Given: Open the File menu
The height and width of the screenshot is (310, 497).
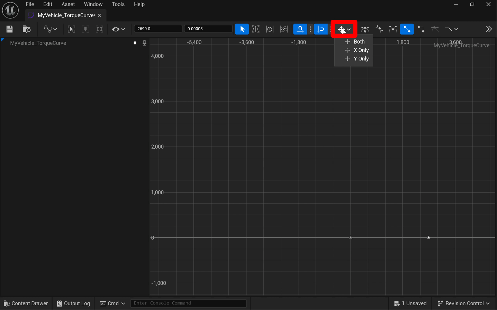Looking at the screenshot, I should point(30,4).
